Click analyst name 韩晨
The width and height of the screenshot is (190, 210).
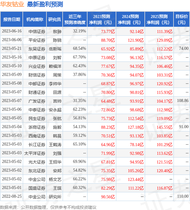[x=57, y=136]
